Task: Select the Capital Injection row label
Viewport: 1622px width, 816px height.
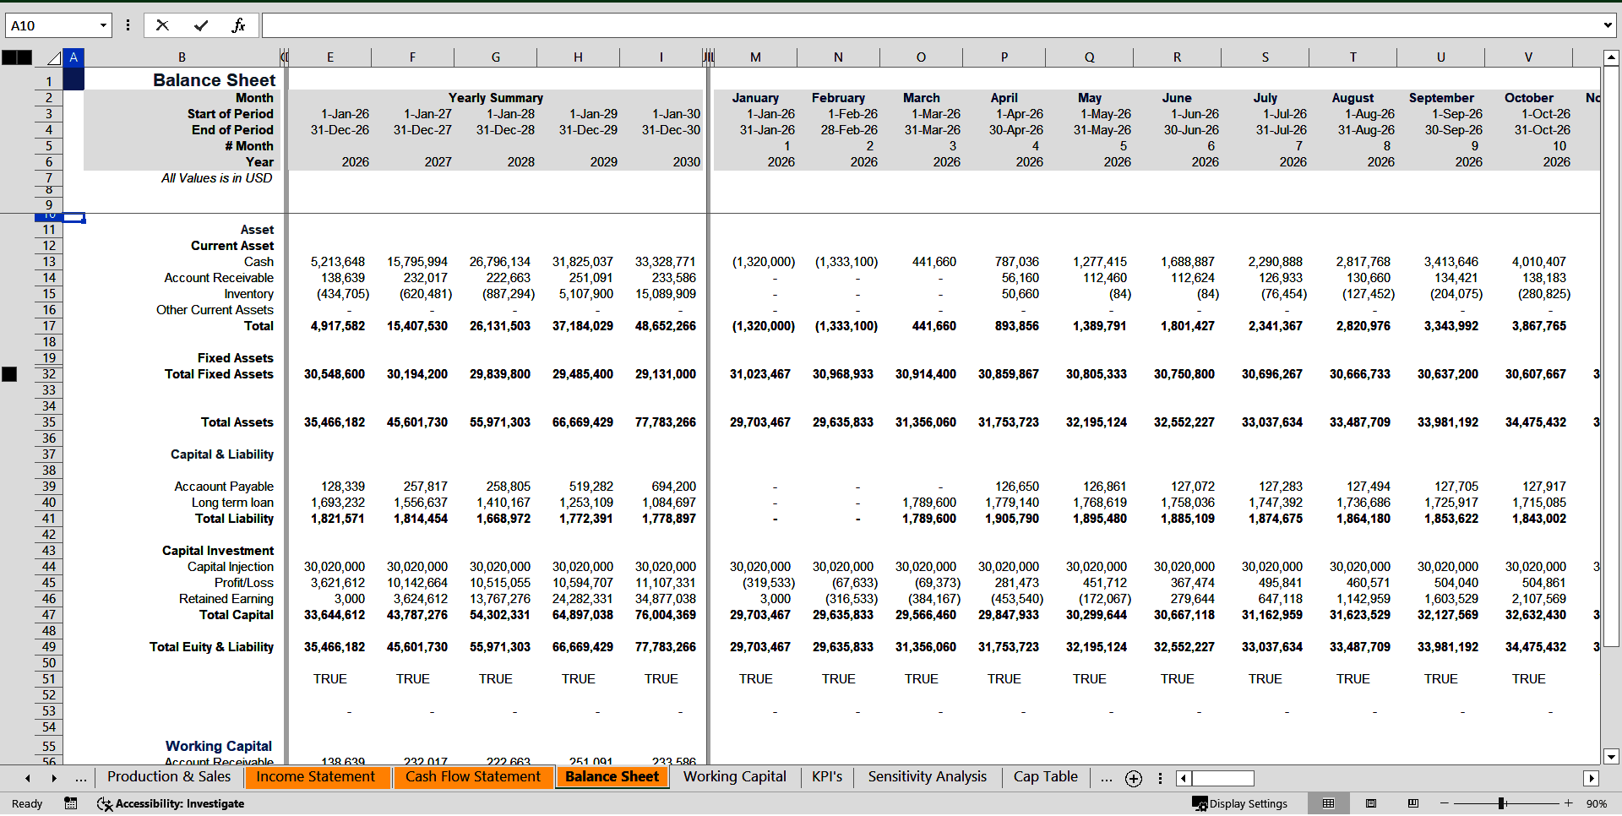Action: click(x=231, y=567)
